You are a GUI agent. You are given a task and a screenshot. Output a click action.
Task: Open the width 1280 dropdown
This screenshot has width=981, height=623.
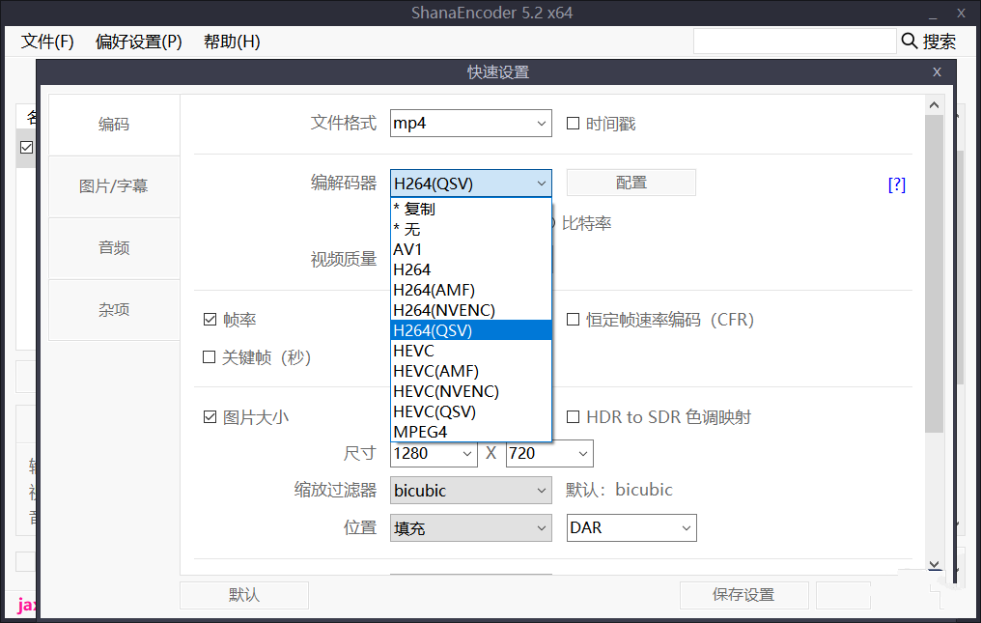point(434,453)
